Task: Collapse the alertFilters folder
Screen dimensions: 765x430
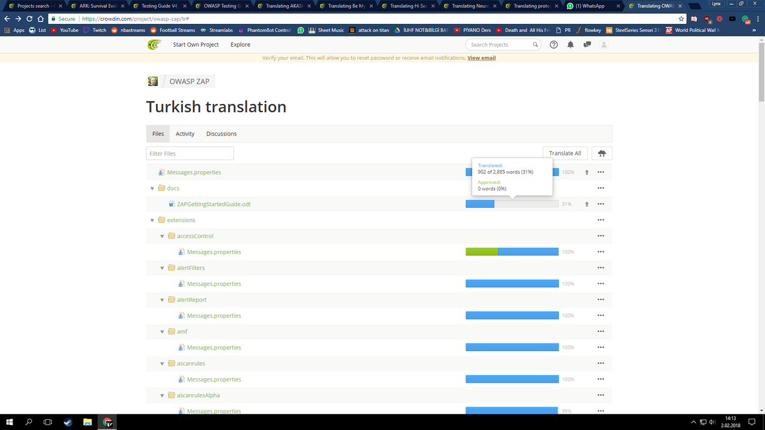Action: tap(163, 268)
